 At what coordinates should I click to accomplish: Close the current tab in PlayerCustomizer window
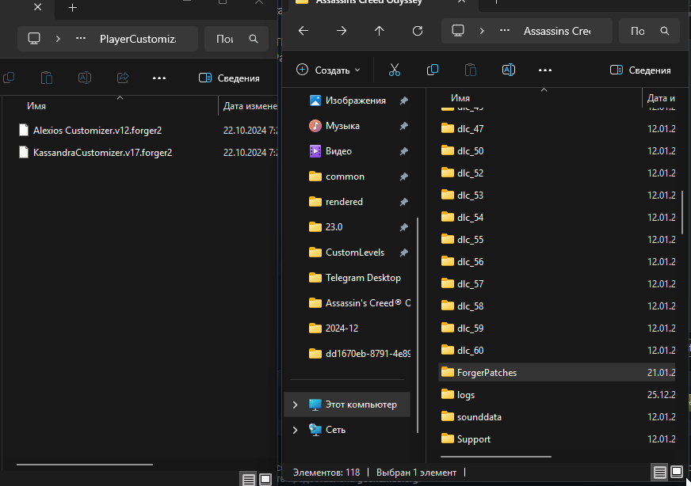[x=38, y=7]
